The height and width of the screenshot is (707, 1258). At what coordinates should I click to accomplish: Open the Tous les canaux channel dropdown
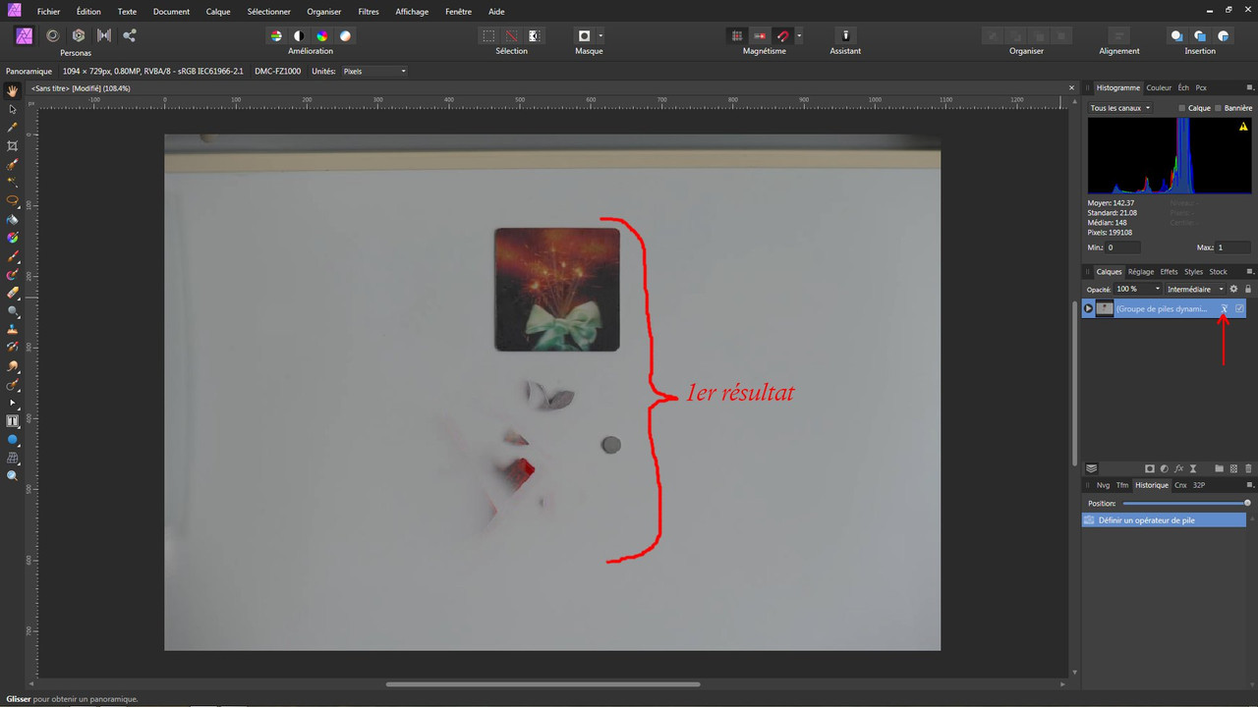(x=1119, y=107)
